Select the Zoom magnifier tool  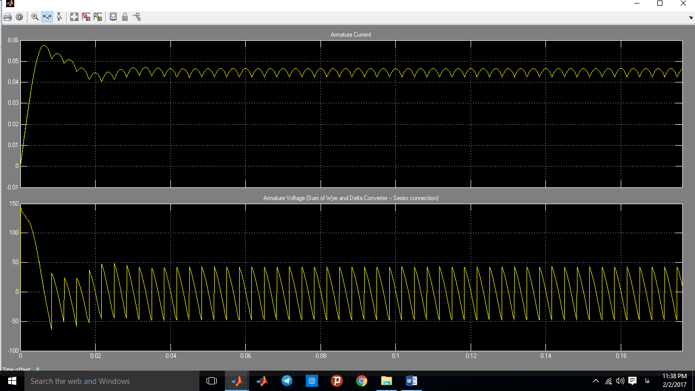coord(35,17)
